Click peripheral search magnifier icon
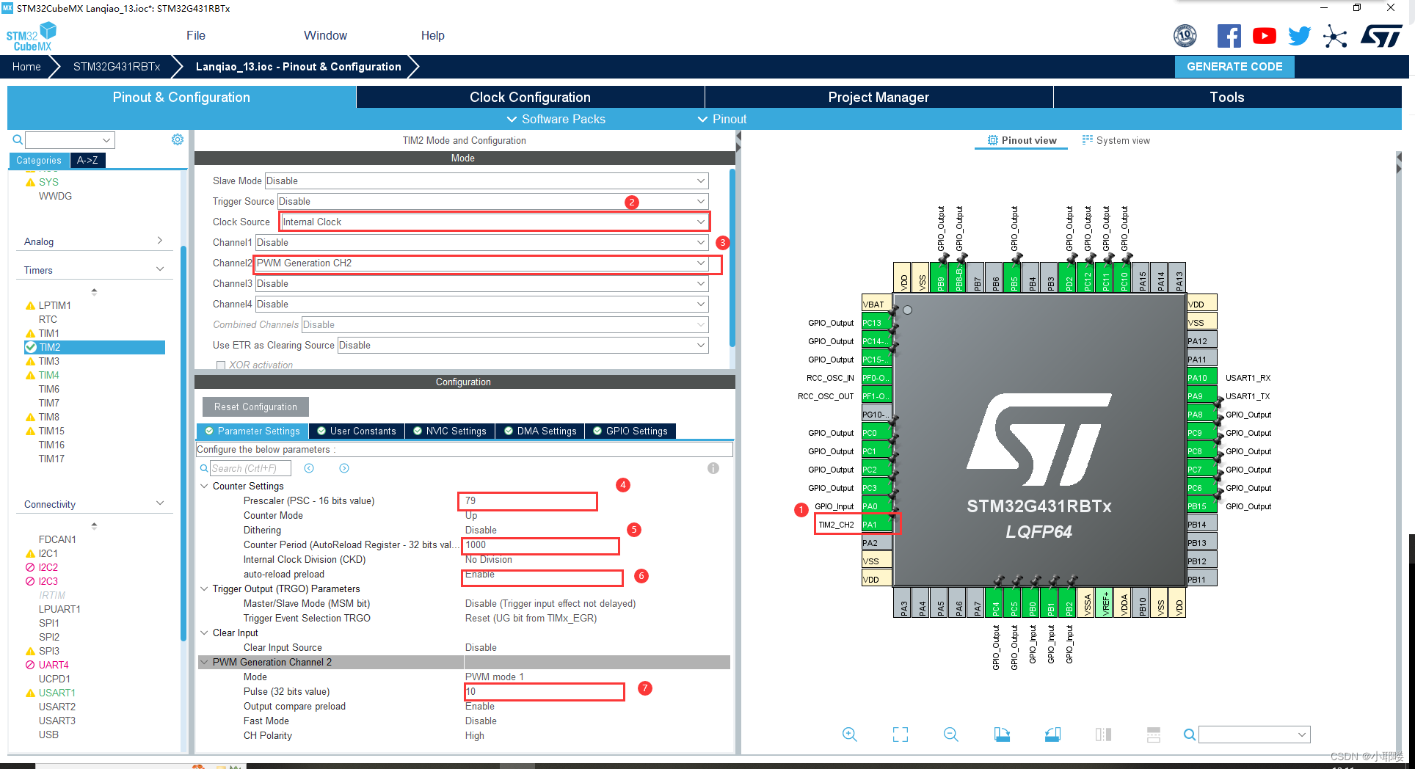The width and height of the screenshot is (1415, 769). coord(18,139)
